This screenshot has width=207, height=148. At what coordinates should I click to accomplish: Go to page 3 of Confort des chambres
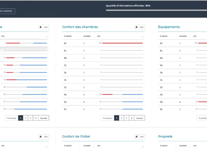127,118
